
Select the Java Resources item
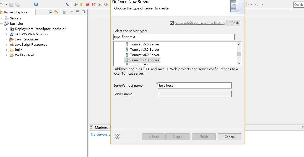pos(27,39)
